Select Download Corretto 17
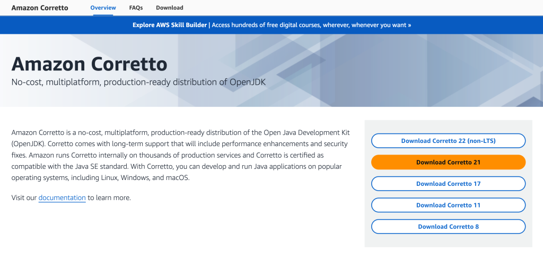This screenshot has width=543, height=261. [448, 184]
